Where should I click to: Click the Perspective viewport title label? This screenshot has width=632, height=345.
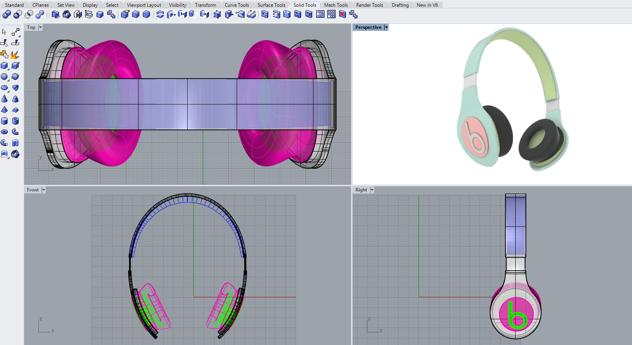(368, 27)
